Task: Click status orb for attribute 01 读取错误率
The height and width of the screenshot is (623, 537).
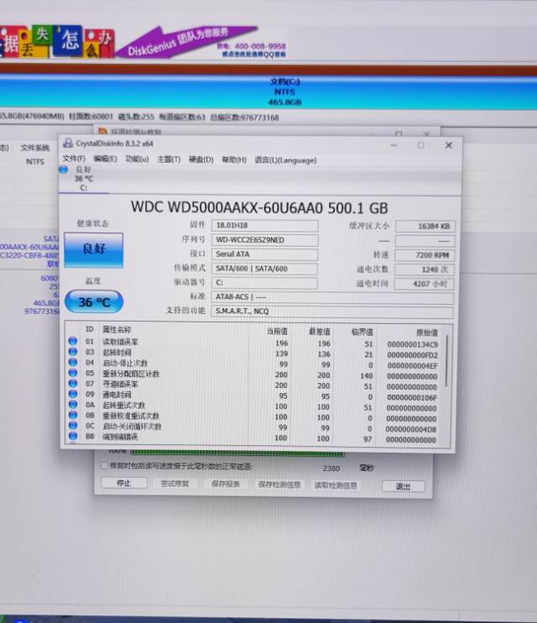Action: click(x=72, y=343)
